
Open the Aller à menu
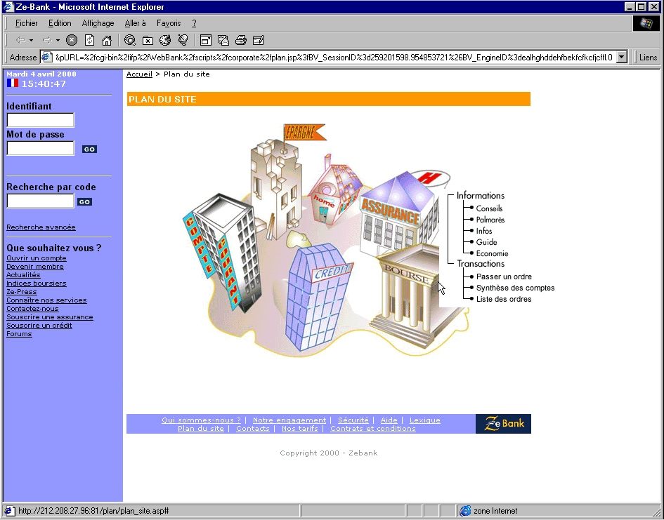click(x=135, y=23)
